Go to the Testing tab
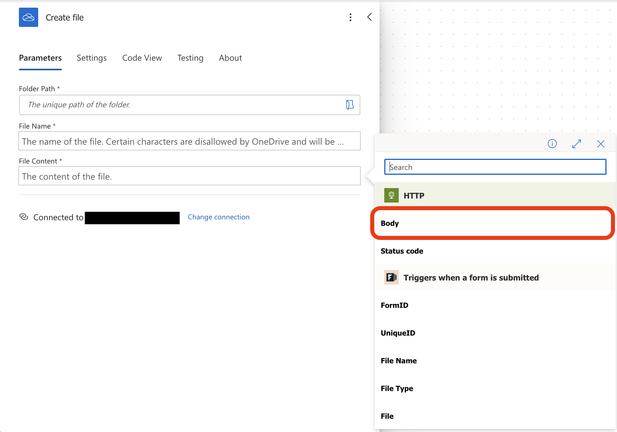Viewport: 617px width, 432px height. 190,58
